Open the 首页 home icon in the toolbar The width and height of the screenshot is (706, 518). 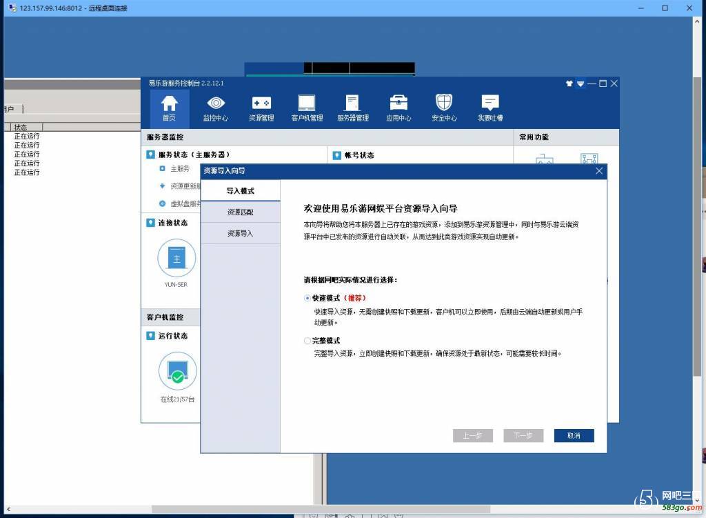click(170, 108)
